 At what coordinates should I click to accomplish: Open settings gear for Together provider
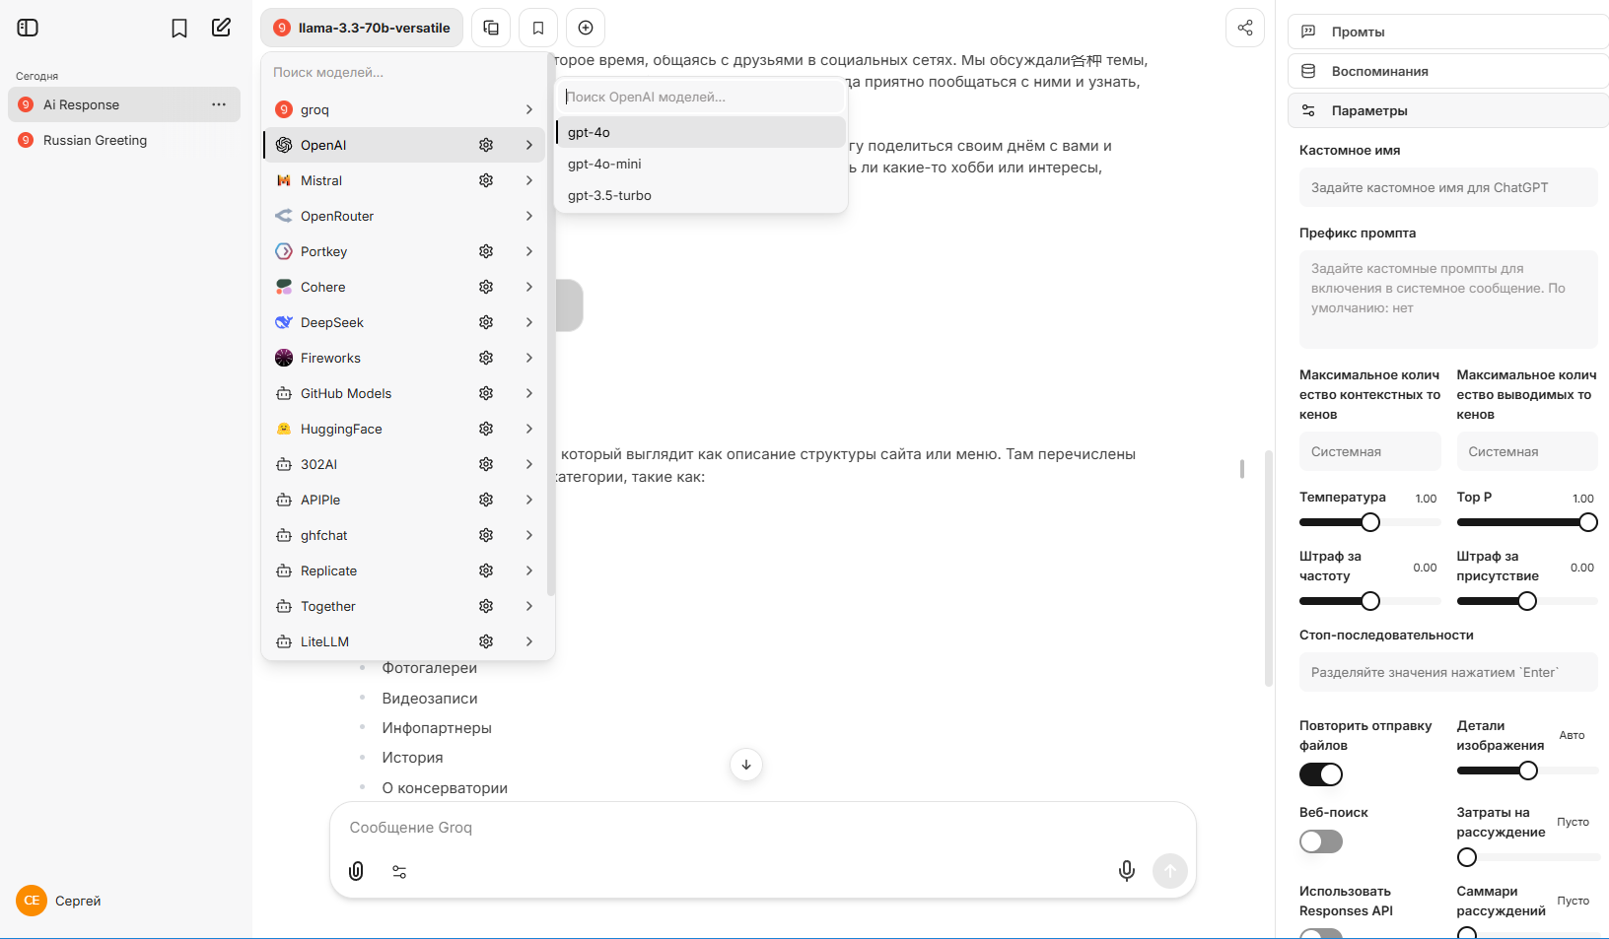pyautogui.click(x=486, y=606)
